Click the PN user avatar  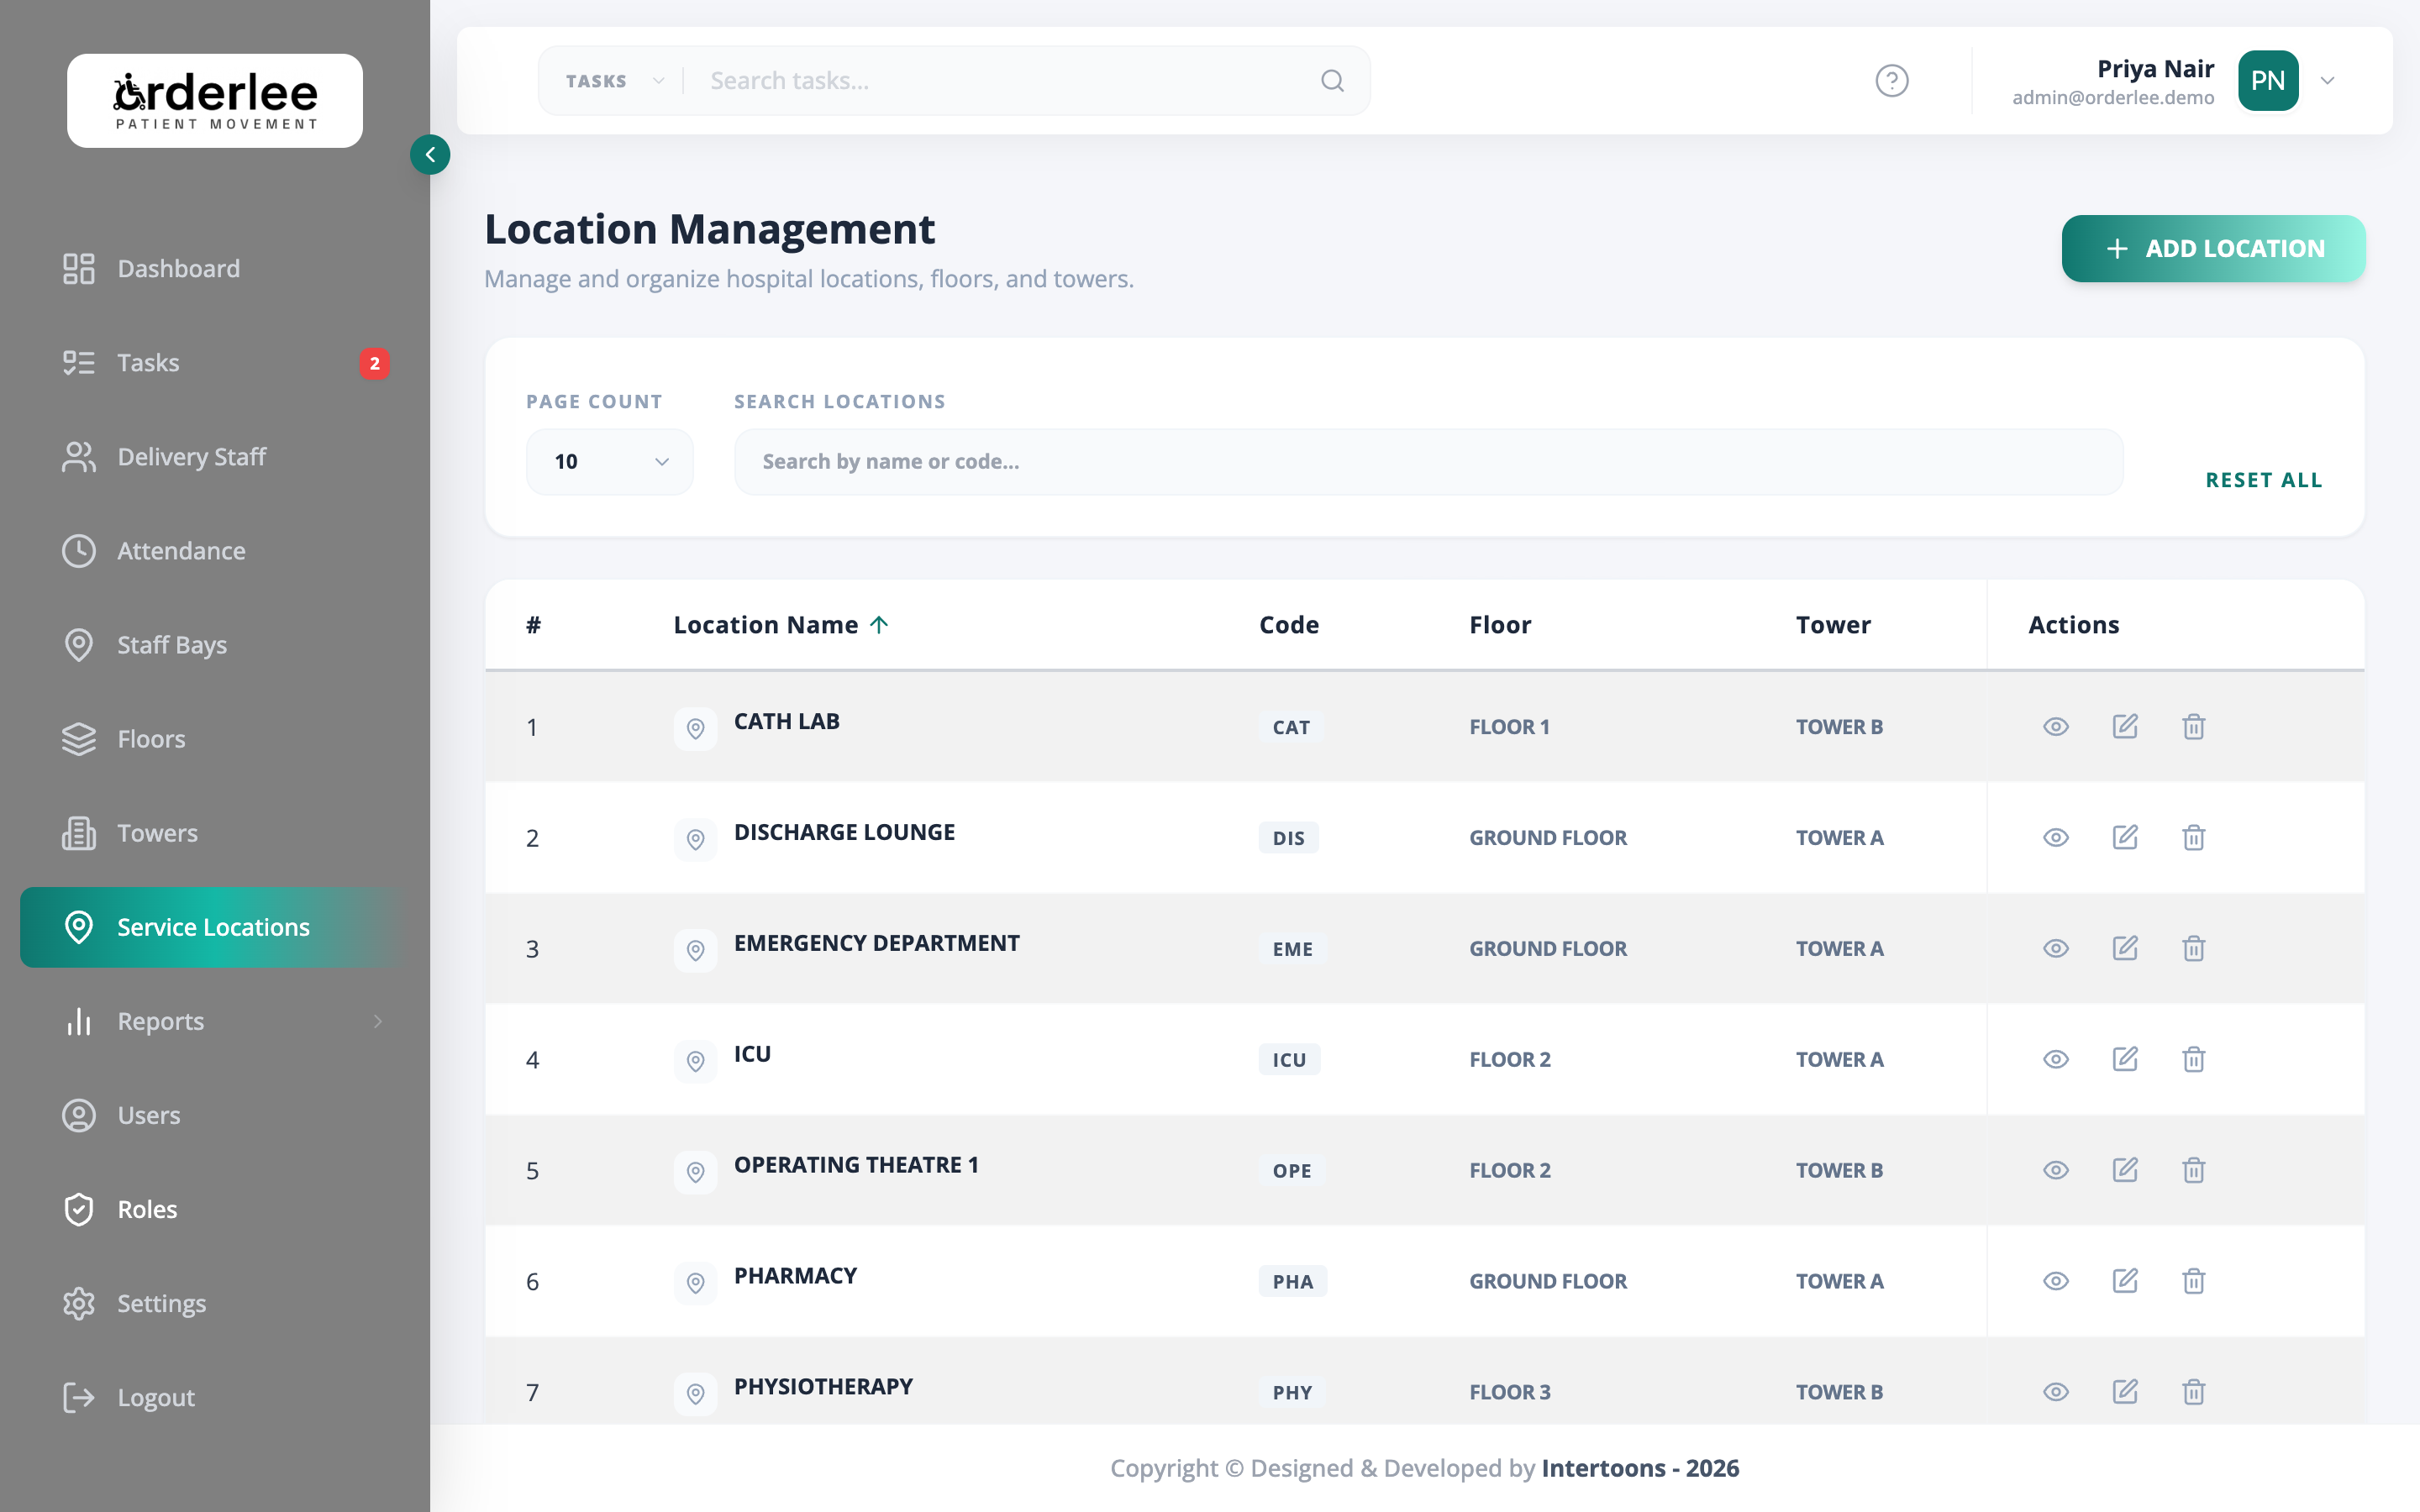point(2268,81)
